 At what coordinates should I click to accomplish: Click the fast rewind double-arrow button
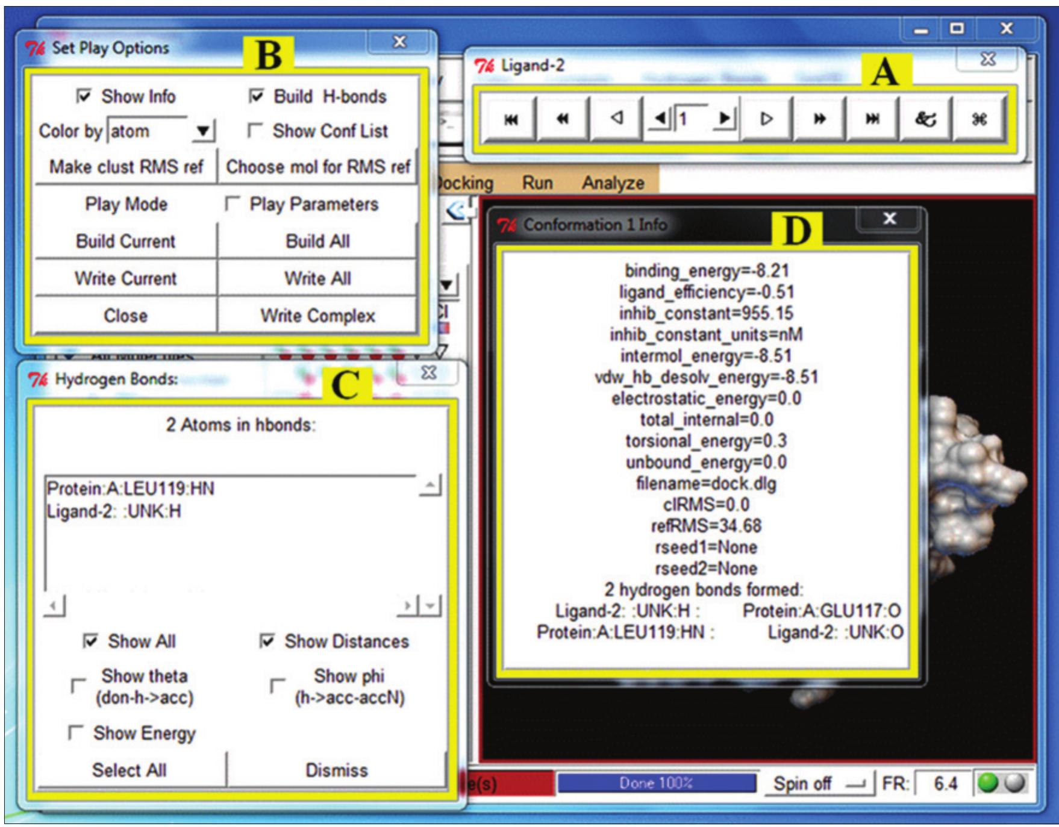pyautogui.click(x=562, y=119)
